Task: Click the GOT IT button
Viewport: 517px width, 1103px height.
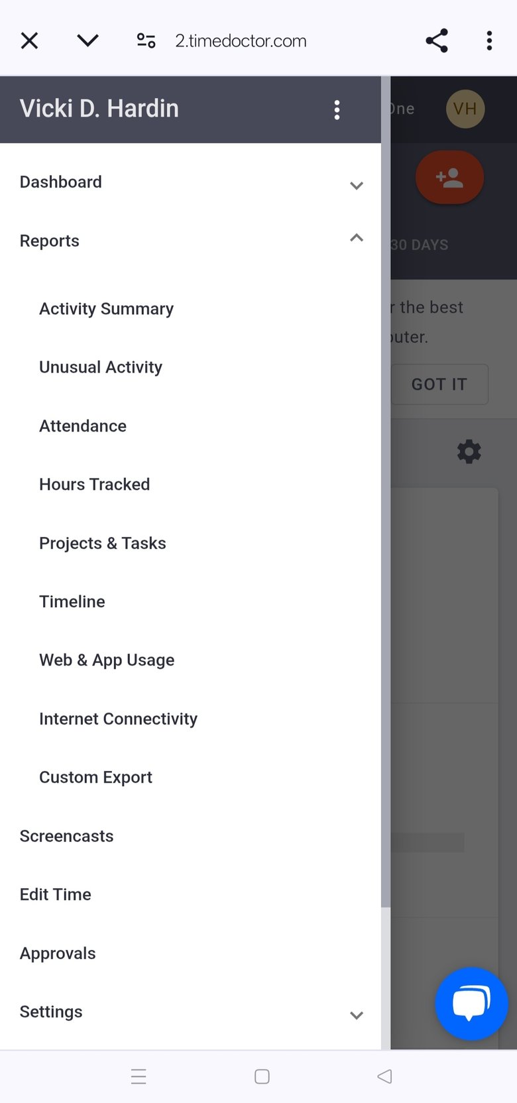Action: [x=439, y=384]
